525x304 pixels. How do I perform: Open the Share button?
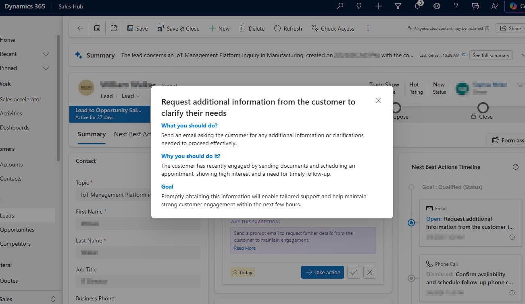(x=511, y=29)
